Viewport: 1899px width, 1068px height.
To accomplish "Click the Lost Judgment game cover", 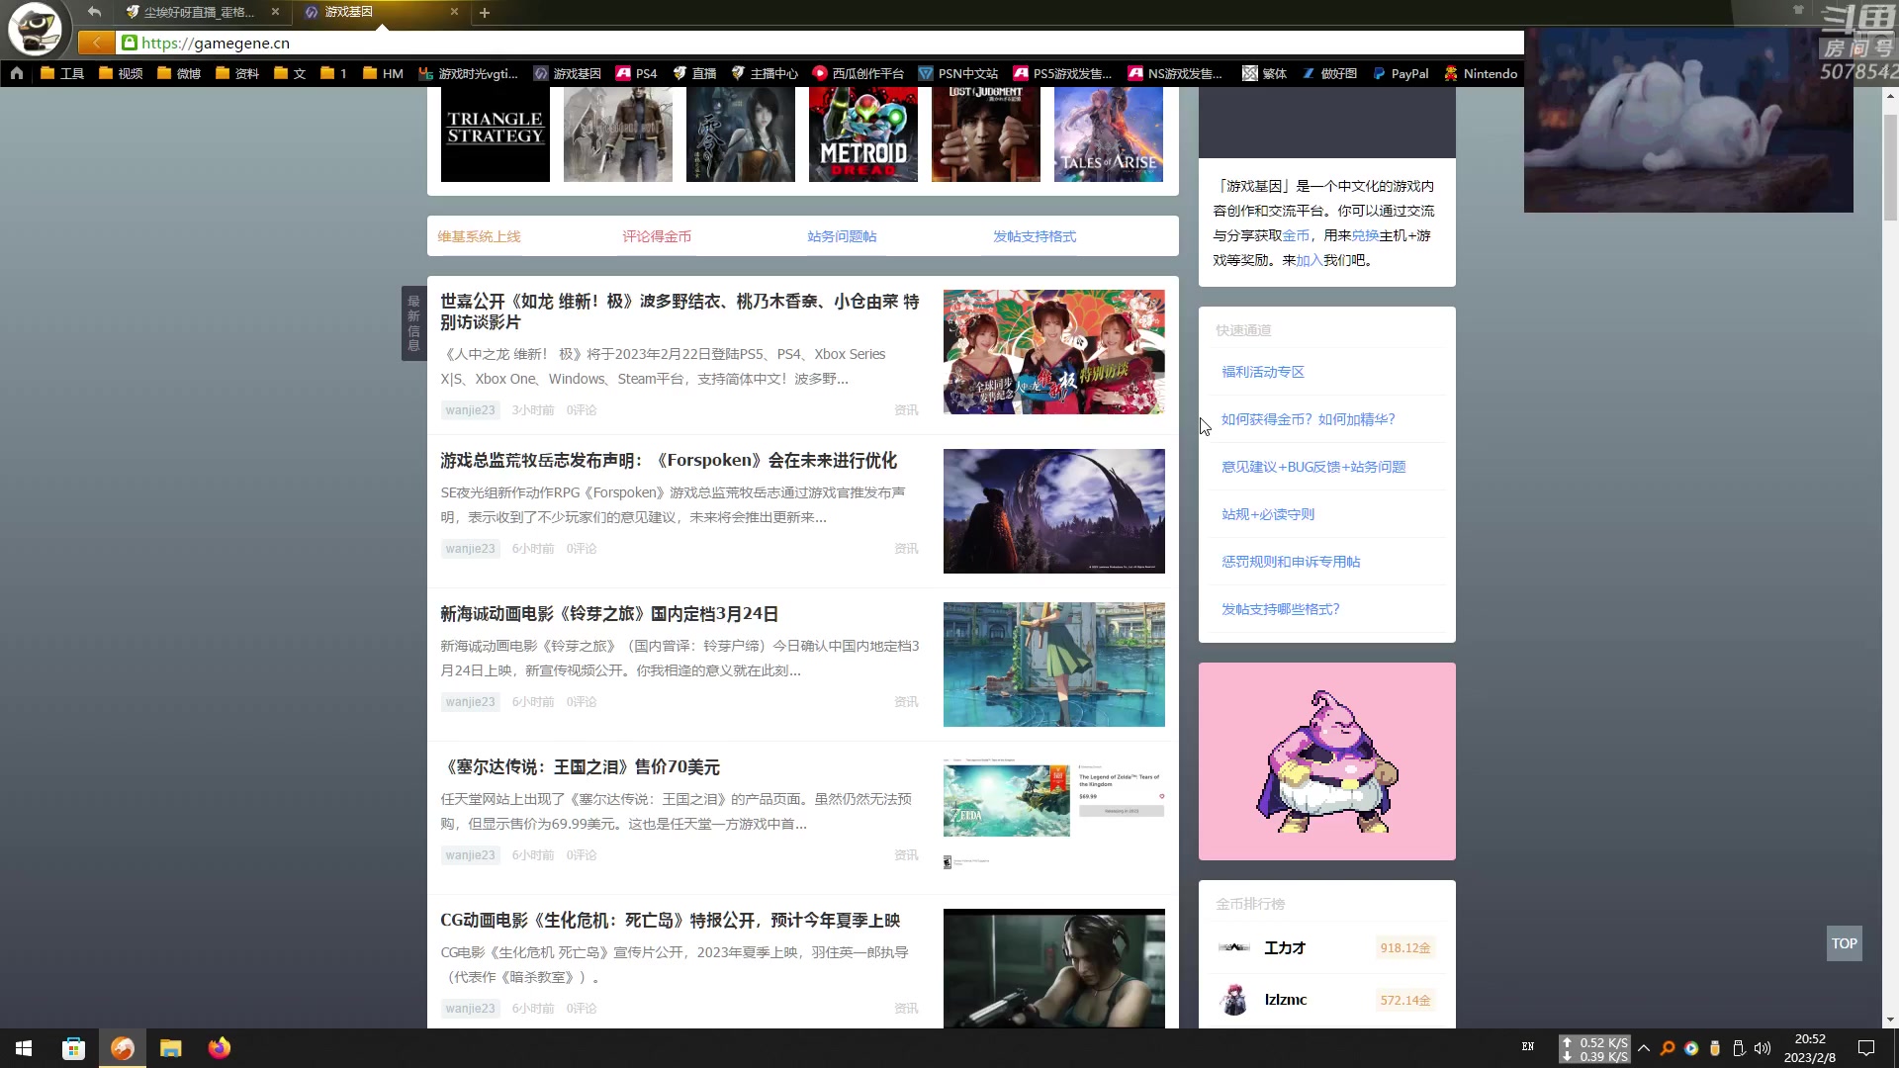I will [x=986, y=134].
